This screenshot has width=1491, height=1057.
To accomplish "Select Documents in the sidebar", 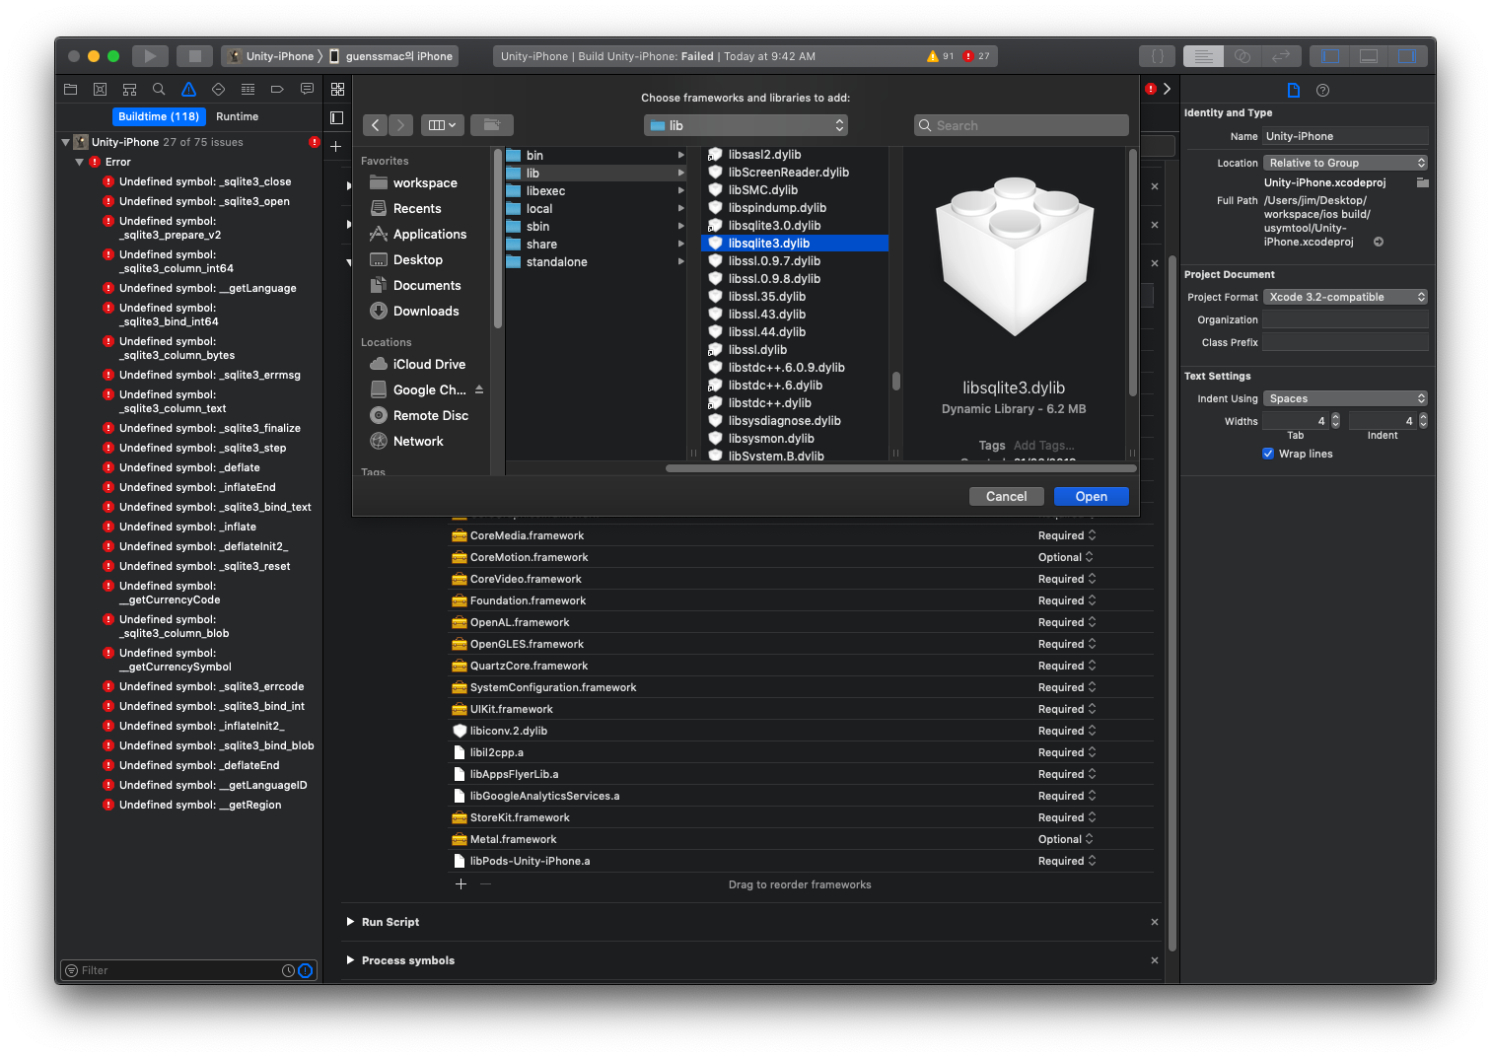I will (x=427, y=285).
